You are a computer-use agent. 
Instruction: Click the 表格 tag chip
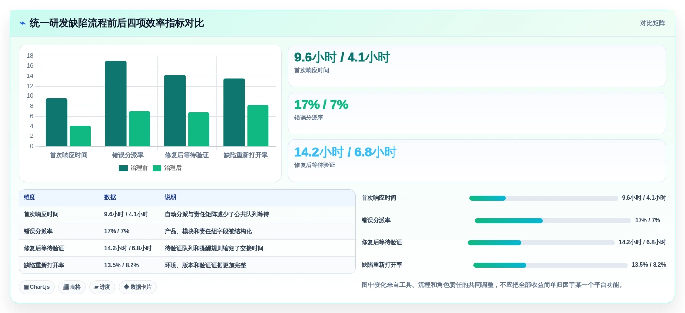(72, 287)
